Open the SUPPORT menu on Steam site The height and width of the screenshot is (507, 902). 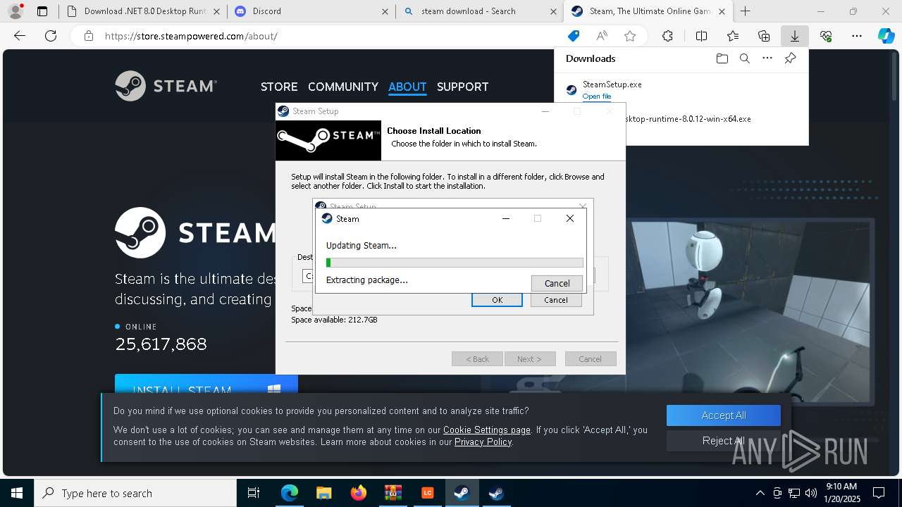click(x=462, y=87)
